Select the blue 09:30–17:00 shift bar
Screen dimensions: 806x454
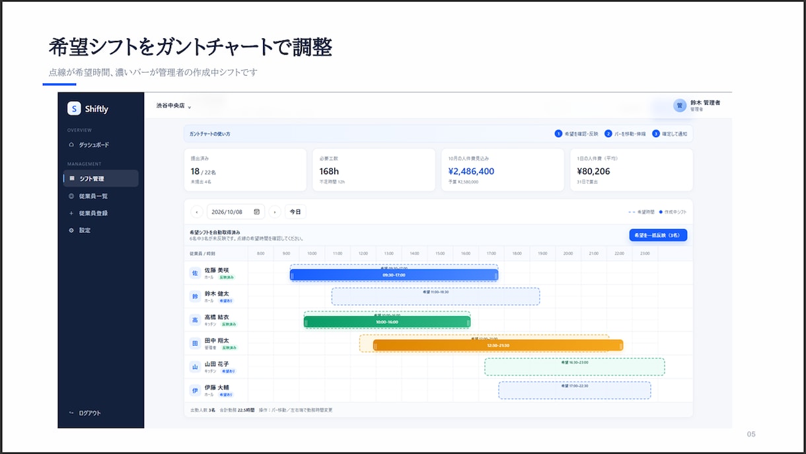coord(394,275)
